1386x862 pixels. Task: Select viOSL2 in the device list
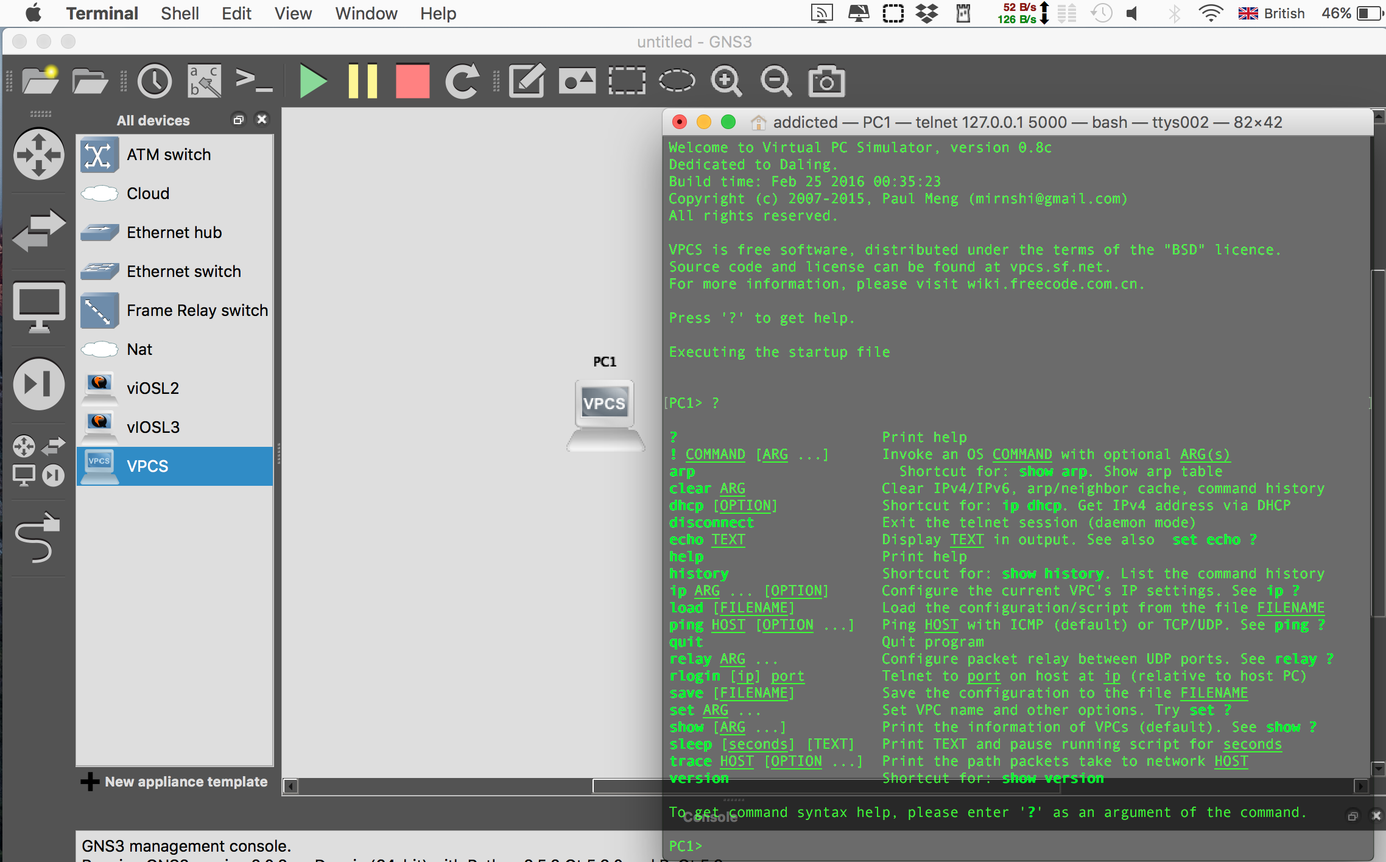click(x=175, y=388)
